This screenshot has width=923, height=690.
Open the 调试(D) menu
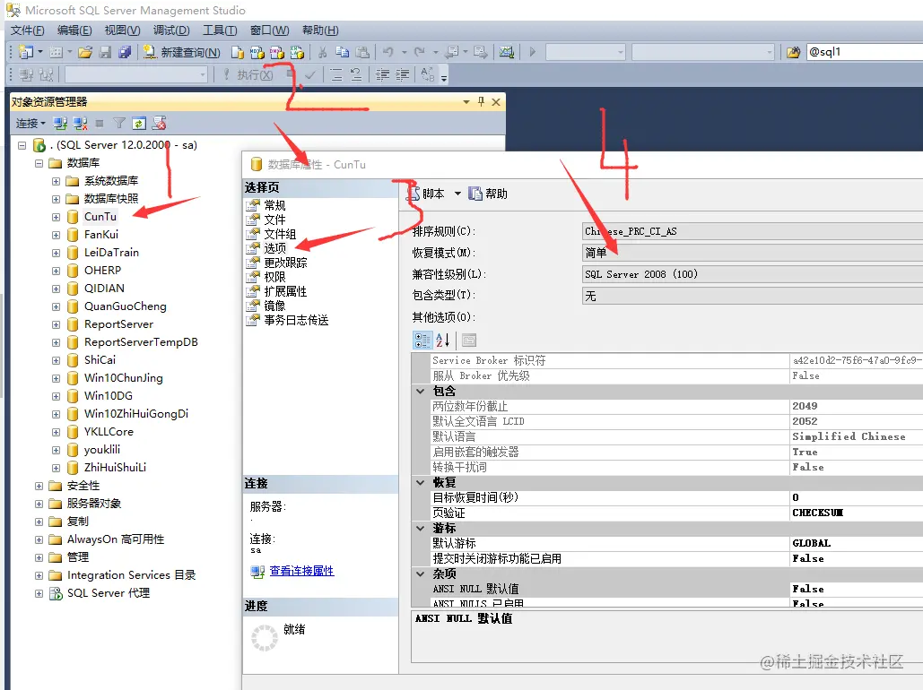[x=171, y=30]
